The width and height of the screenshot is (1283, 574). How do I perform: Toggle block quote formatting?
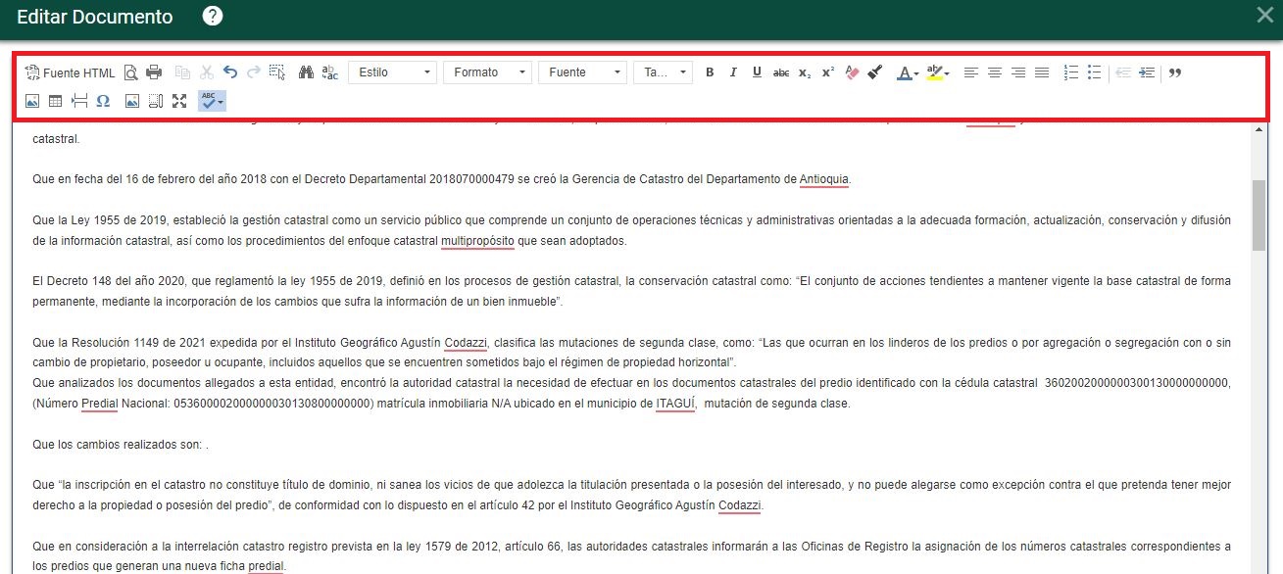click(1175, 72)
